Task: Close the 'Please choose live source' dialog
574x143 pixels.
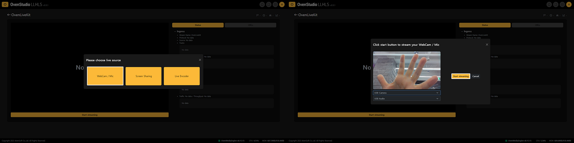Action: click(x=200, y=60)
